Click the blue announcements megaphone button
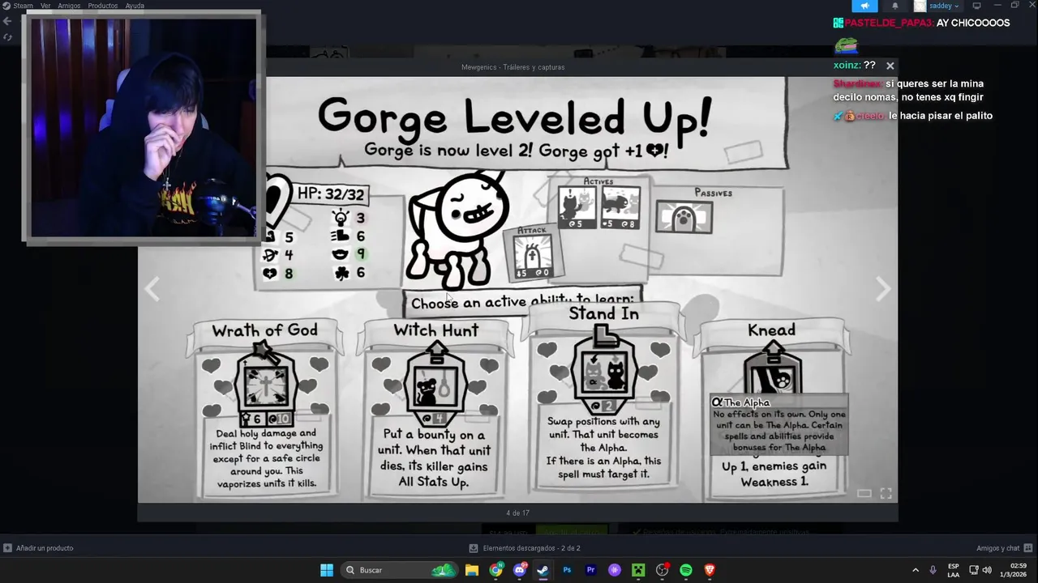1038x583 pixels. coord(864,6)
